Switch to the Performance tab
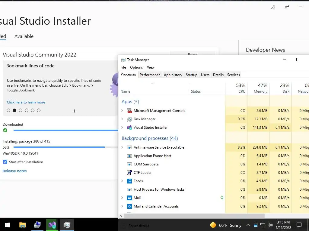Viewport: 309px width, 231px height. pos(150,75)
